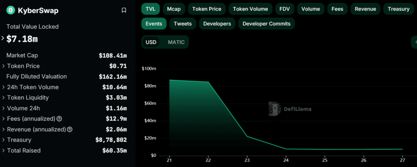
Task: Toggle the FDV chart metric
Action: tap(285, 9)
